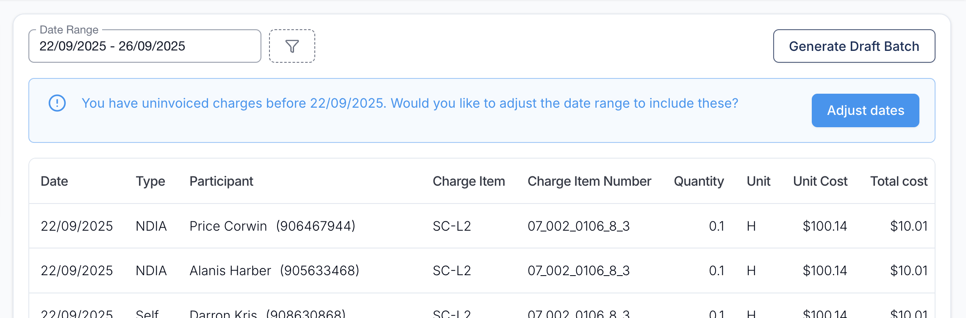Click the Unit Cost column header
Viewport: 966px width, 318px height.
pos(820,181)
